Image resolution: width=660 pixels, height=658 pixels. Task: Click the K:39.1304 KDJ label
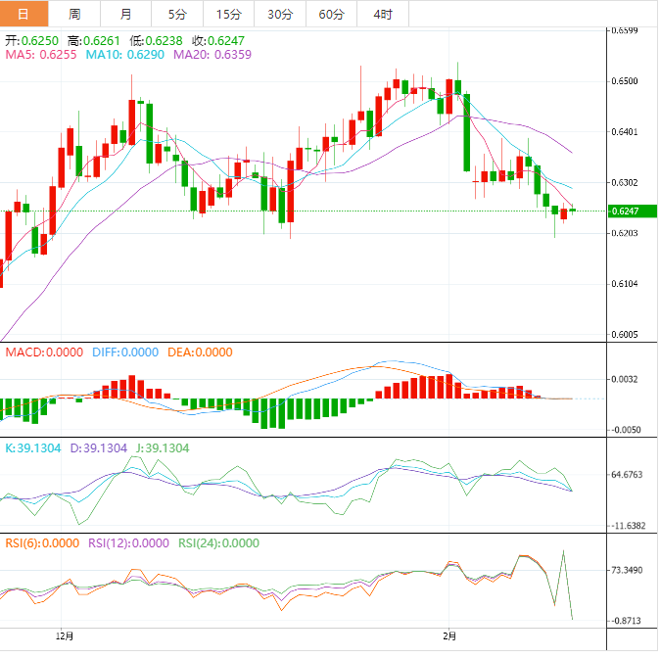tap(32, 447)
